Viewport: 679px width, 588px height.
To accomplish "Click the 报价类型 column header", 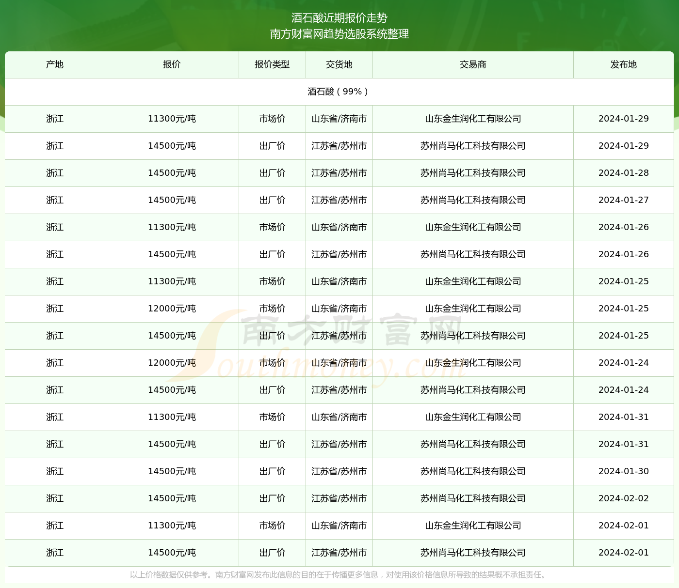I will click(272, 64).
